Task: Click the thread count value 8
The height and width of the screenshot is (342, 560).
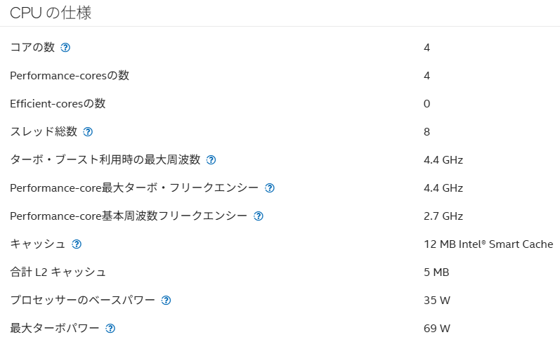Action: (x=426, y=132)
